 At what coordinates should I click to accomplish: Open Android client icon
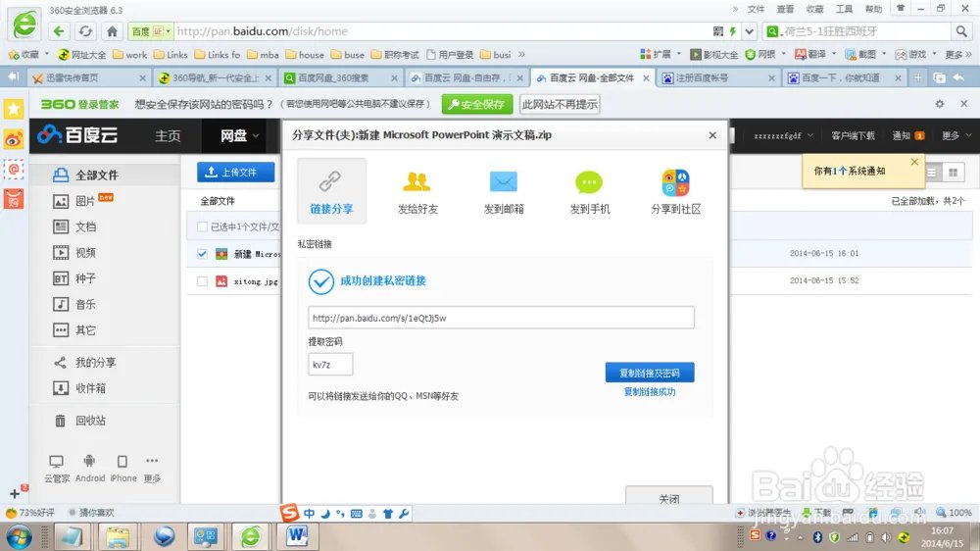89,462
